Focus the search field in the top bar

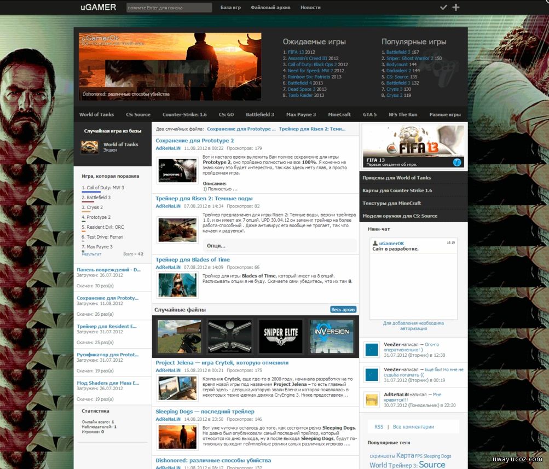(169, 8)
